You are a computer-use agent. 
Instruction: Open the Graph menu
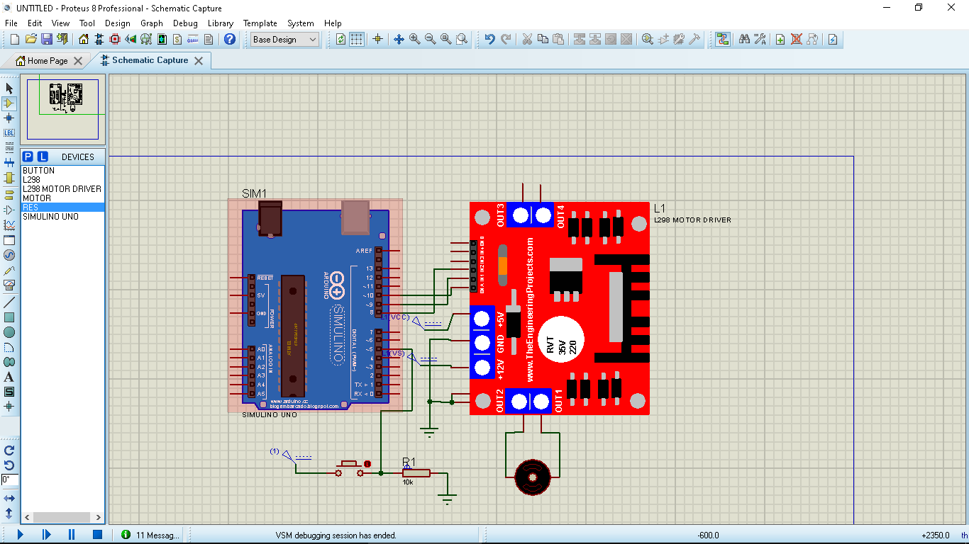152,23
